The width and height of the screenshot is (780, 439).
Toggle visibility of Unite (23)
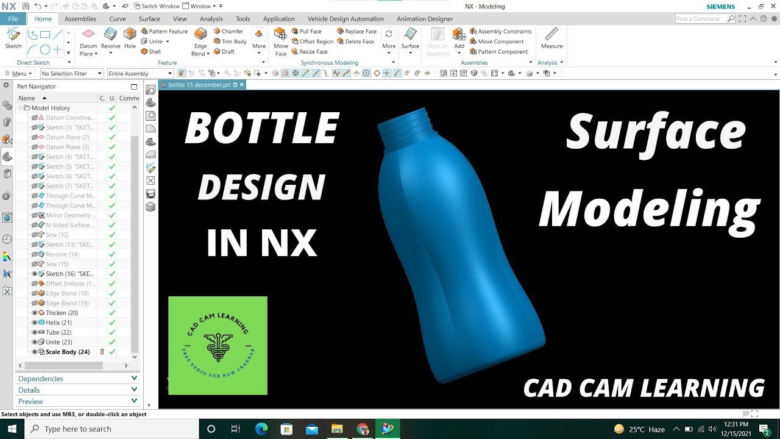pyautogui.click(x=35, y=342)
